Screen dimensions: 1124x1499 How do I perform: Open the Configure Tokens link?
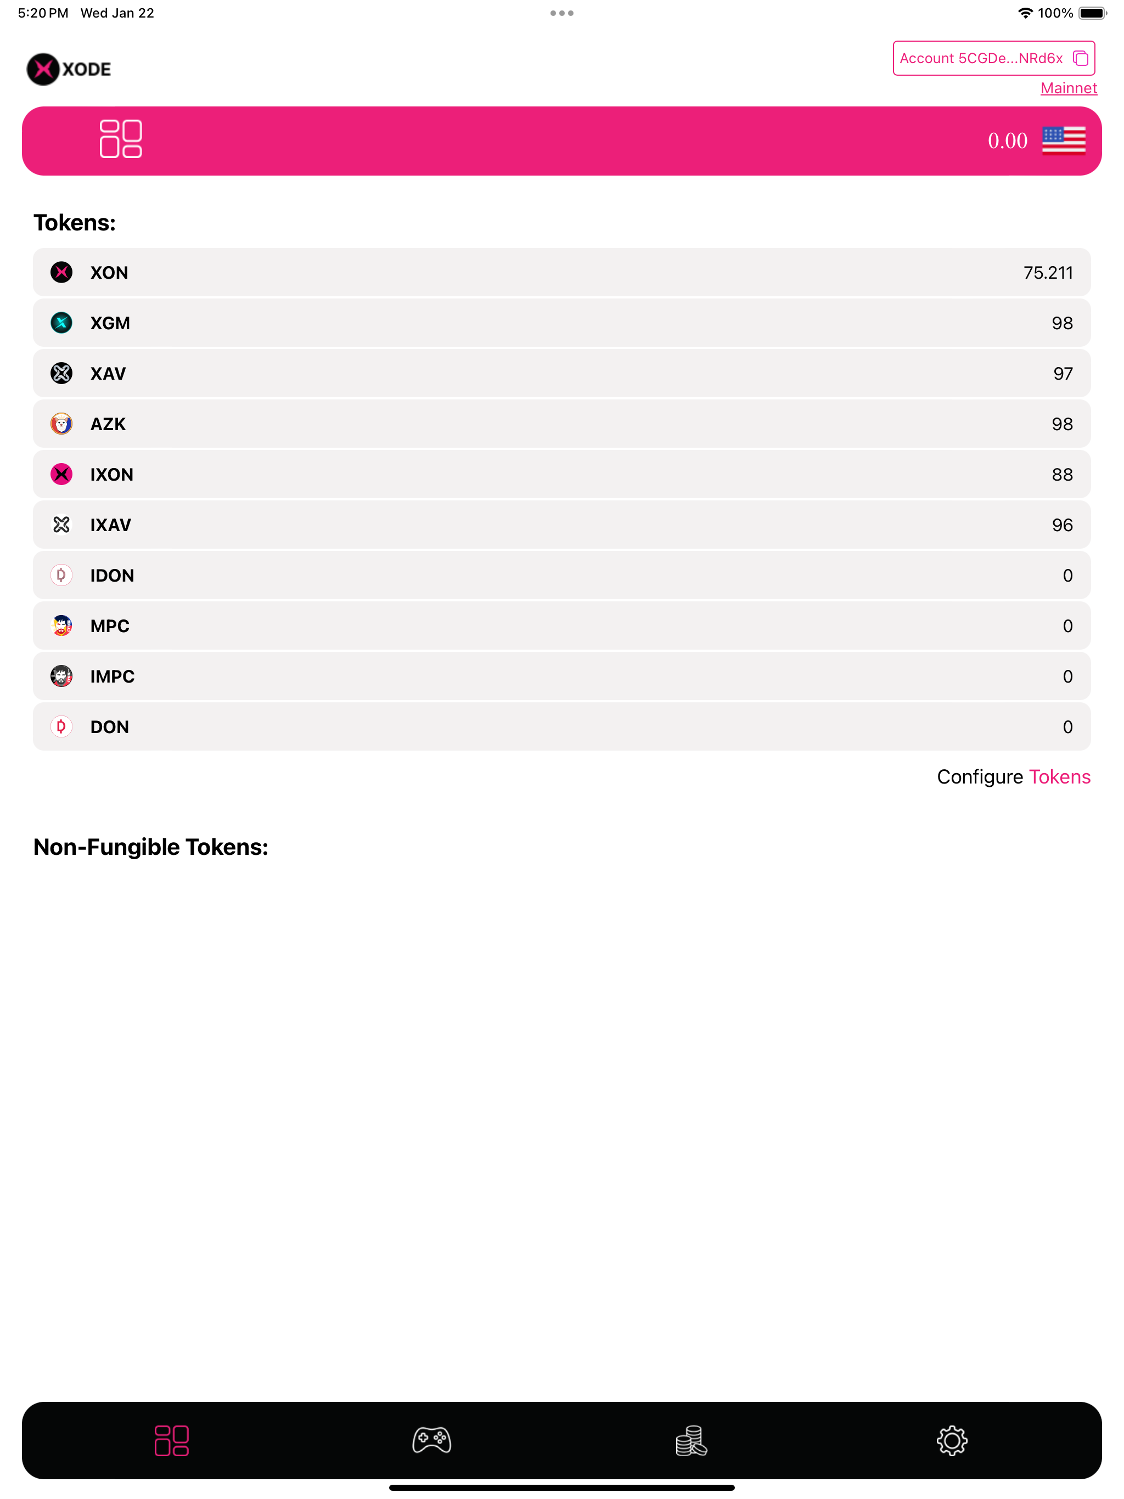[1014, 776]
